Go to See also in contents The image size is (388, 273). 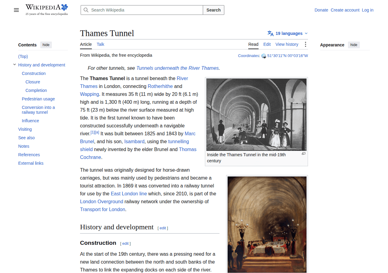tap(26, 138)
